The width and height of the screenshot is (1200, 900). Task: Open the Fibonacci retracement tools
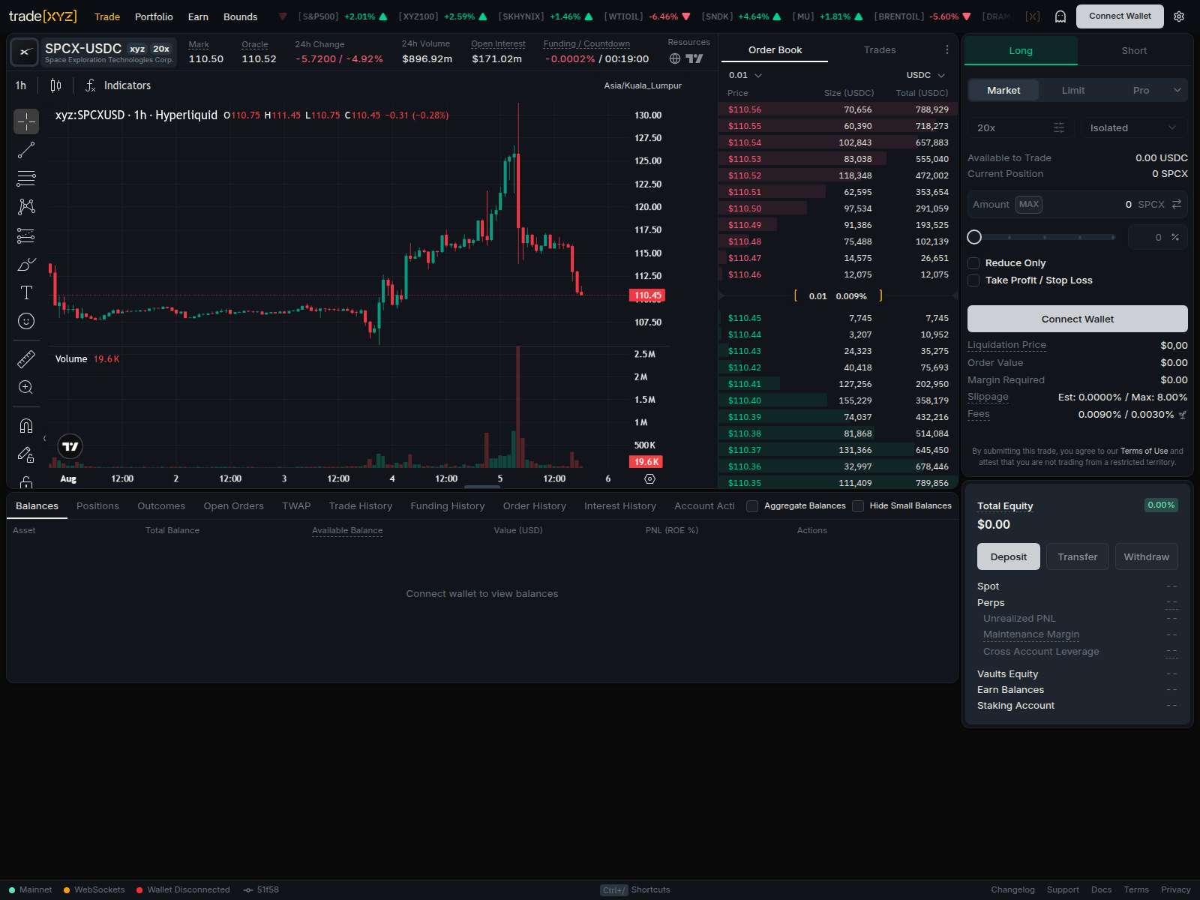26,178
